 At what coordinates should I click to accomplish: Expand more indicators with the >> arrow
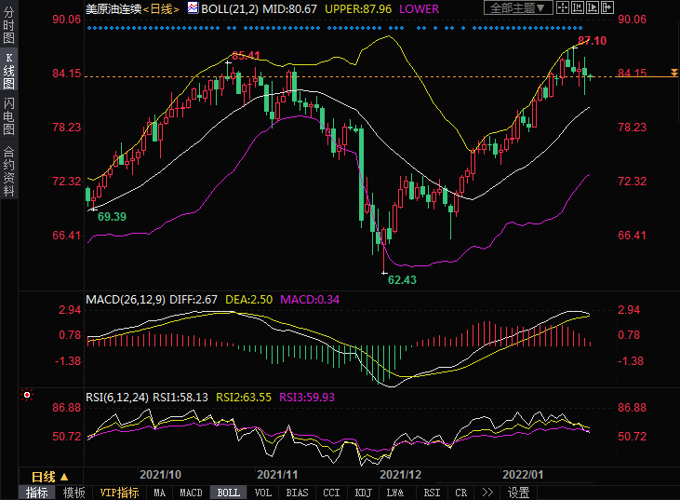(488, 493)
